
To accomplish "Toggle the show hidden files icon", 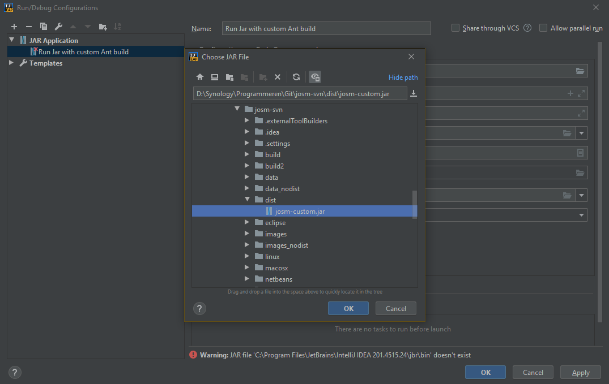I will coord(315,77).
